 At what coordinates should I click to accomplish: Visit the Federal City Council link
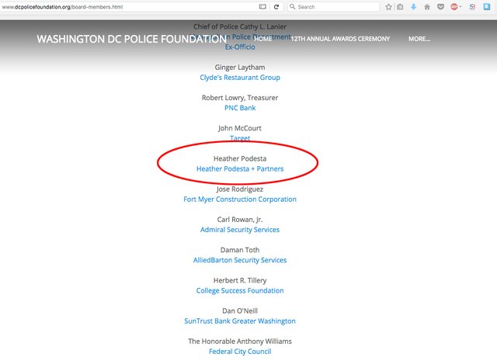click(240, 351)
